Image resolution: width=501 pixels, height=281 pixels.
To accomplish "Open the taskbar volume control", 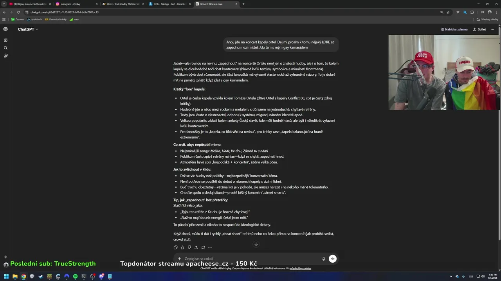I will click(x=483, y=276).
